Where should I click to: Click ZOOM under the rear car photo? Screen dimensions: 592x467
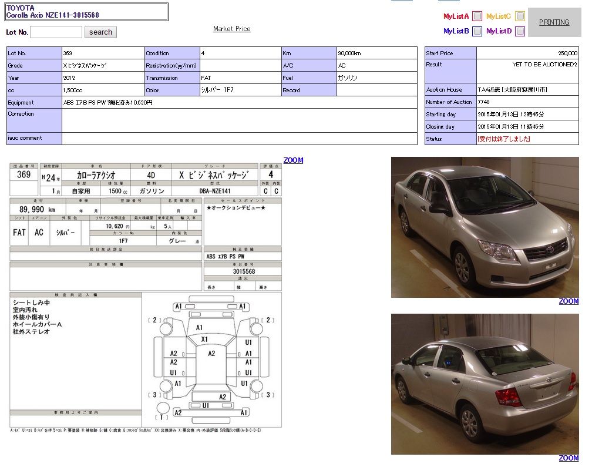pos(568,458)
